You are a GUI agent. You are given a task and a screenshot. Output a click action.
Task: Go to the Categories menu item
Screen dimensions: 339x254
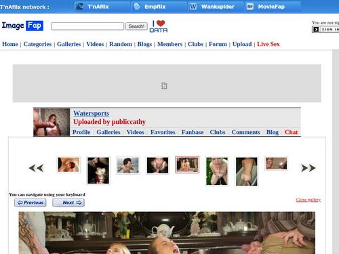tap(37, 44)
